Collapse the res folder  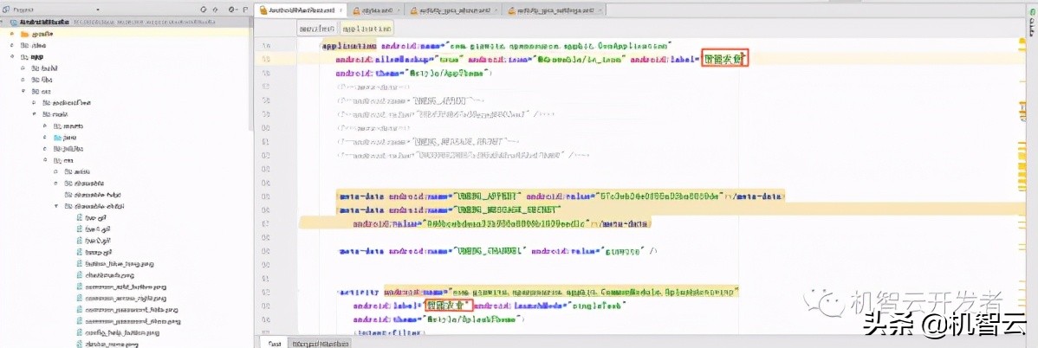point(45,160)
